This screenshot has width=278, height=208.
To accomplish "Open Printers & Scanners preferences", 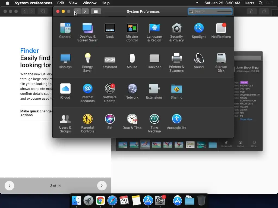I will (x=176, y=63).
